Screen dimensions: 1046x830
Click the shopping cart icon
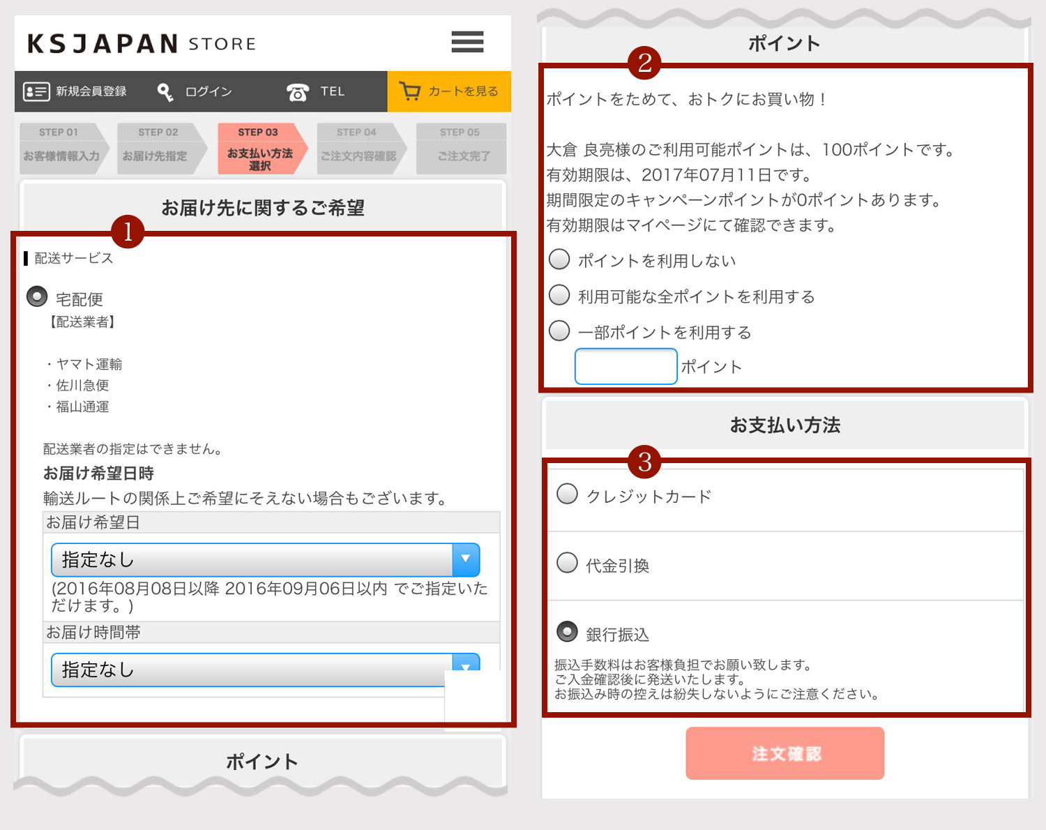[x=410, y=91]
